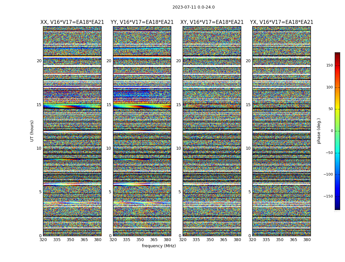
Task: Click the 'frequency (MHz)' axis label
Action: 159,246
